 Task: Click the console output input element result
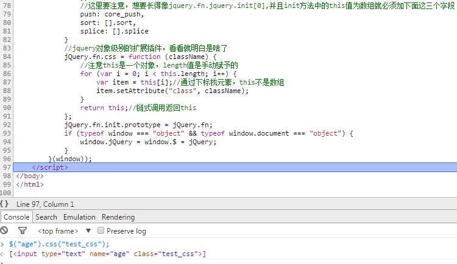click(107, 254)
